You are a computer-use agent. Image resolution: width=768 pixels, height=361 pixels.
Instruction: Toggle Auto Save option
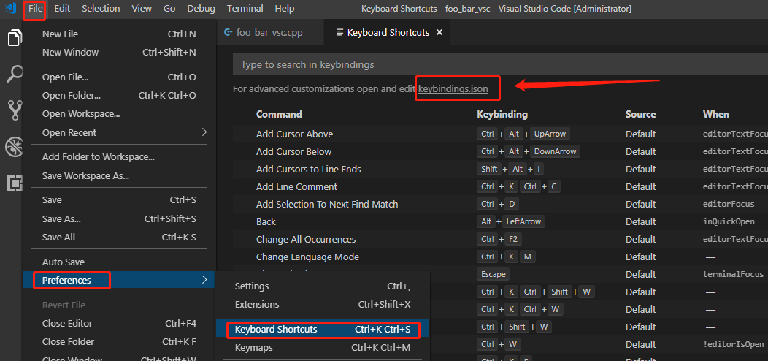[119, 262]
